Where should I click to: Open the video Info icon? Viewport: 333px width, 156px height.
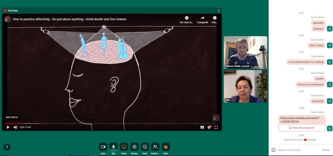pos(215,18)
